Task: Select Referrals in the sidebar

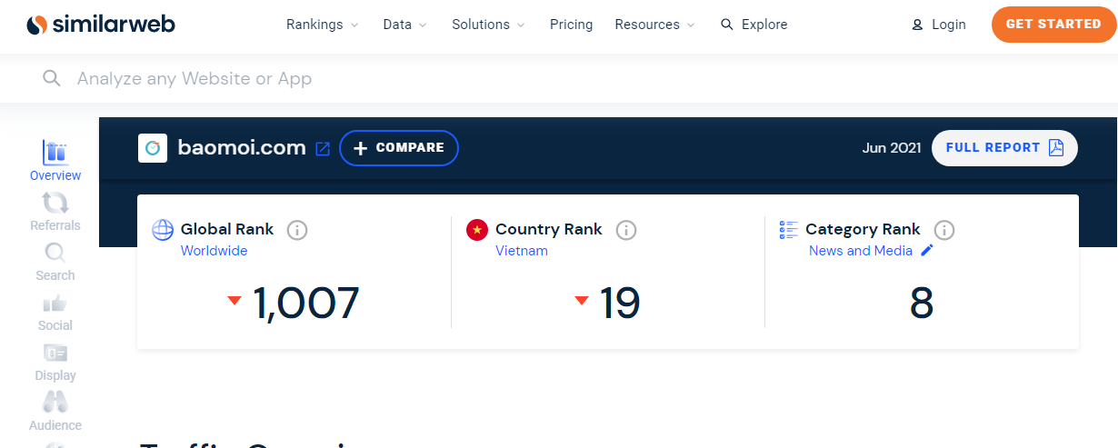Action: tap(55, 212)
